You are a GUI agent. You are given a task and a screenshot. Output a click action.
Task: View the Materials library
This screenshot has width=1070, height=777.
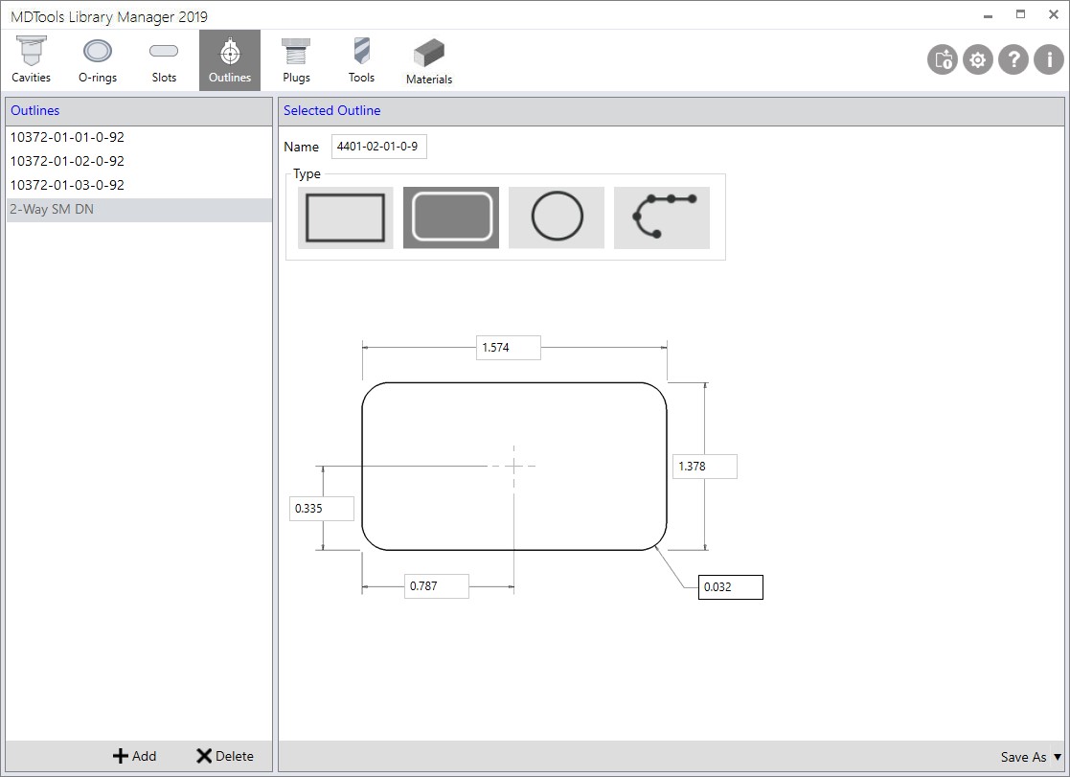(x=428, y=57)
